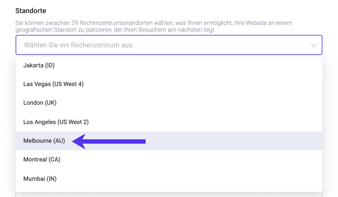Choose the Las Vegas data center option
Viewport: 338px width, 197px height.
53,84
